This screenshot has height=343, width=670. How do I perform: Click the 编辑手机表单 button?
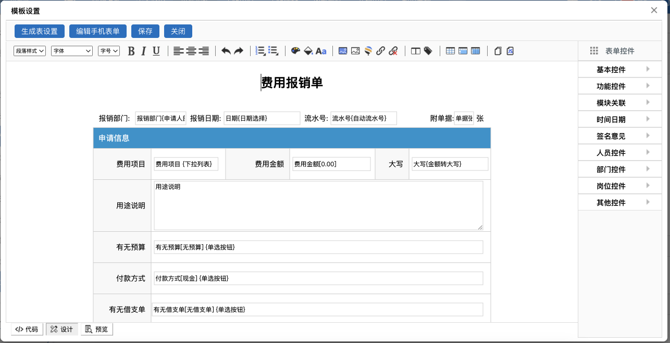pos(98,31)
